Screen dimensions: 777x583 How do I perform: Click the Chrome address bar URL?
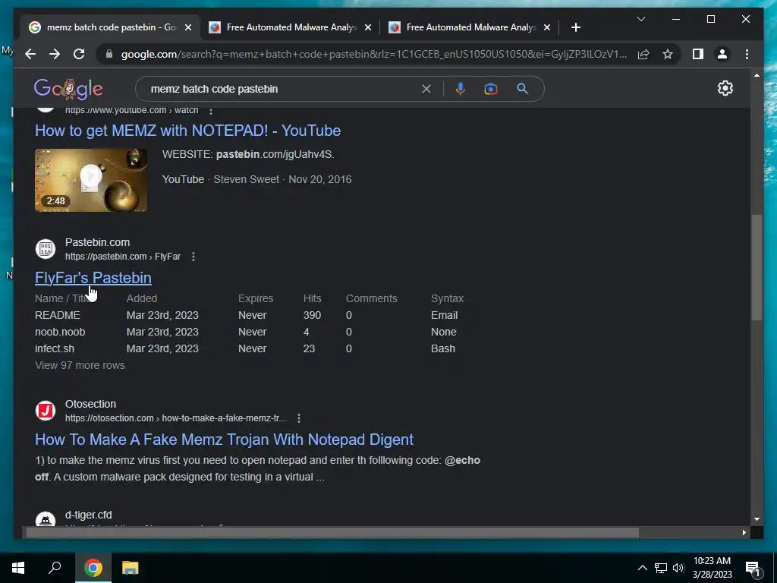374,54
